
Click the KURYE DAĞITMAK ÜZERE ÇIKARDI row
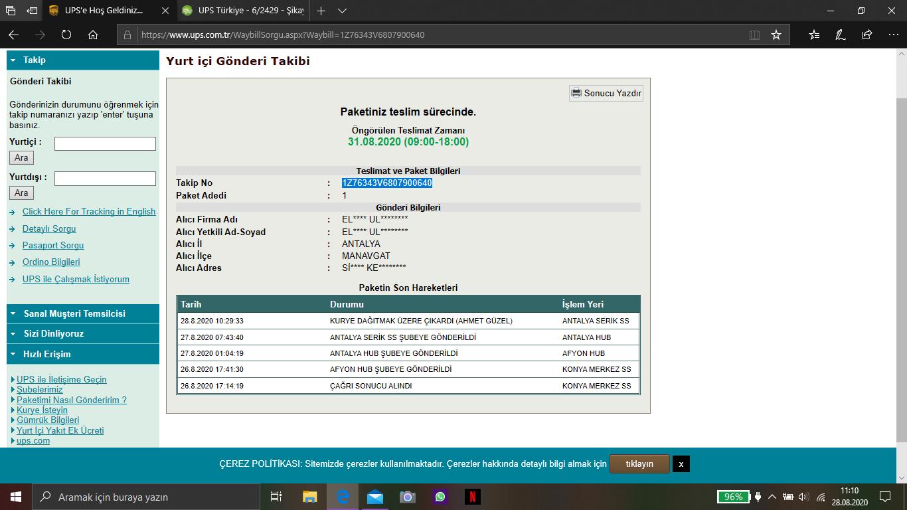click(x=408, y=321)
